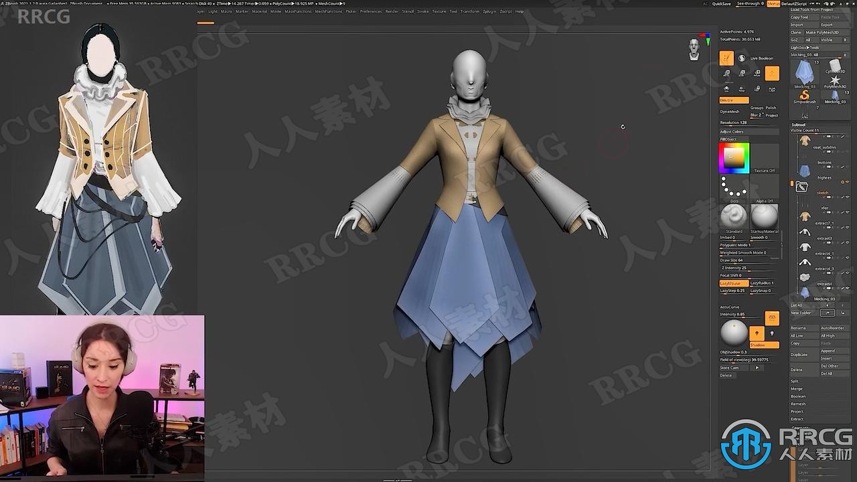
Task: Select the extract4_3 subtool
Action: coord(824,269)
